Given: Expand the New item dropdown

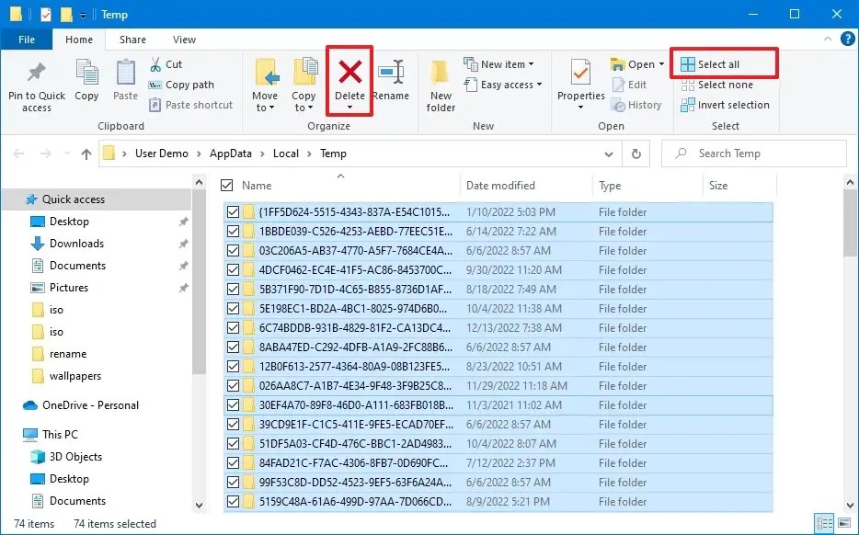Looking at the screenshot, I should (x=502, y=63).
